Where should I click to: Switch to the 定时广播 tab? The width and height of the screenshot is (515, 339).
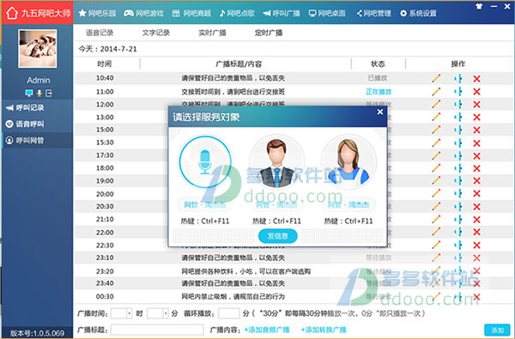[269, 33]
